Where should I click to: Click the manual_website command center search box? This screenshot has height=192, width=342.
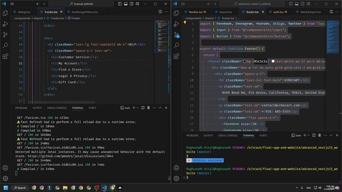(81, 4)
